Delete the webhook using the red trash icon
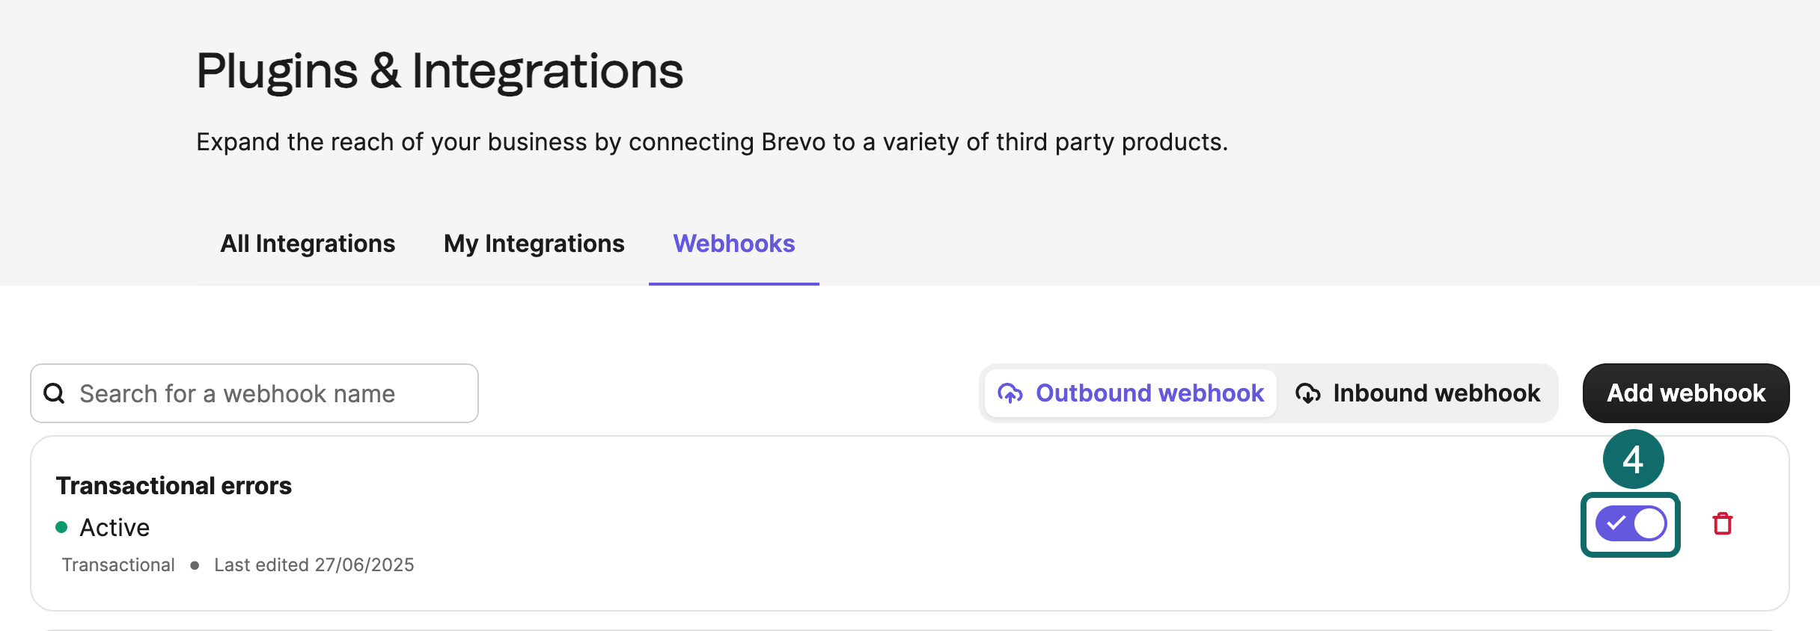The image size is (1820, 631). (x=1722, y=523)
